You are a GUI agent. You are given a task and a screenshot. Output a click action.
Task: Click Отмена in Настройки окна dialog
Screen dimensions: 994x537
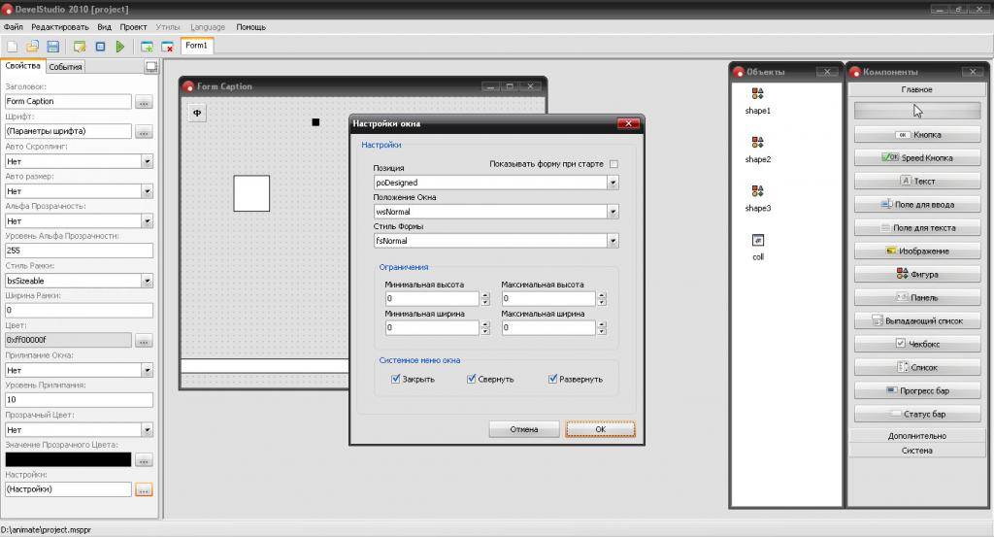(523, 429)
